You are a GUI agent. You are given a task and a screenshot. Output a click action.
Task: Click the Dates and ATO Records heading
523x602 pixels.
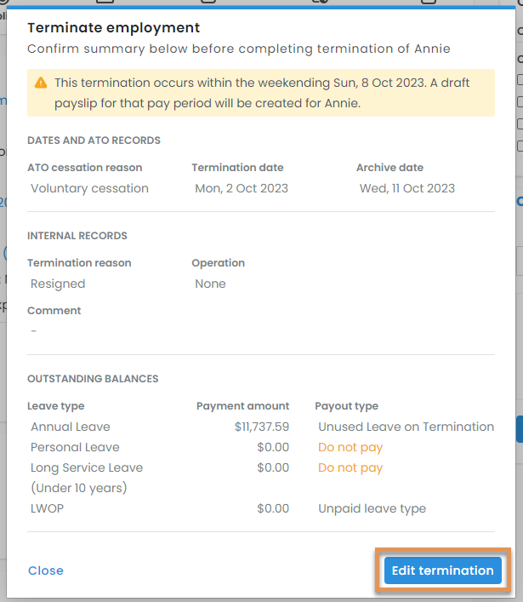tap(94, 140)
